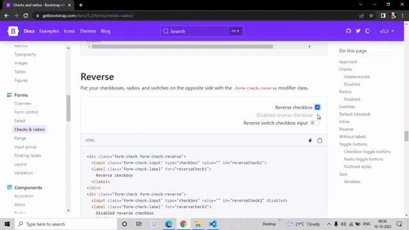Click the browser address bar
409x230 pixels.
[x=196, y=15]
